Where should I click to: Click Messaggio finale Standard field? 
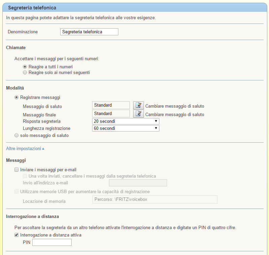point(111,113)
